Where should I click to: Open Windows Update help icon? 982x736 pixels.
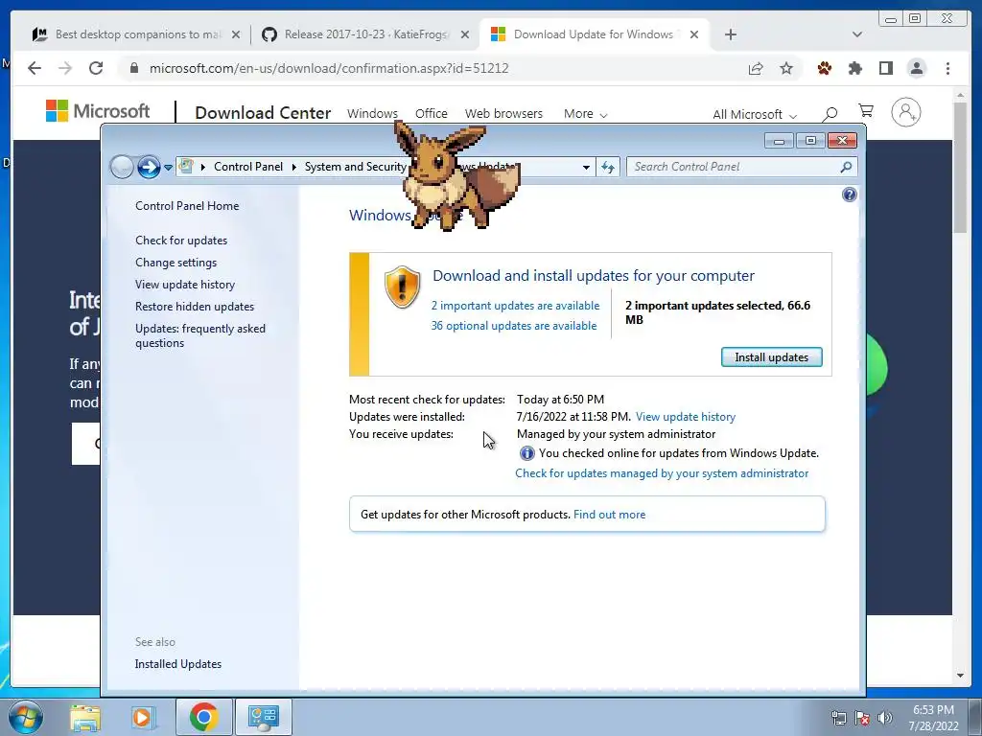coord(850,195)
